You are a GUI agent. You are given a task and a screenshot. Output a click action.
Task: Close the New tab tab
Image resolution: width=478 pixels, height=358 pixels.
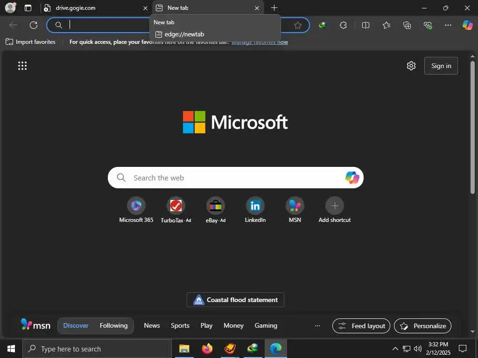pyautogui.click(x=257, y=8)
